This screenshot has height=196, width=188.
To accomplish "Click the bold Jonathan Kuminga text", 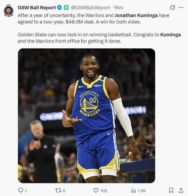I will point(134,15).
